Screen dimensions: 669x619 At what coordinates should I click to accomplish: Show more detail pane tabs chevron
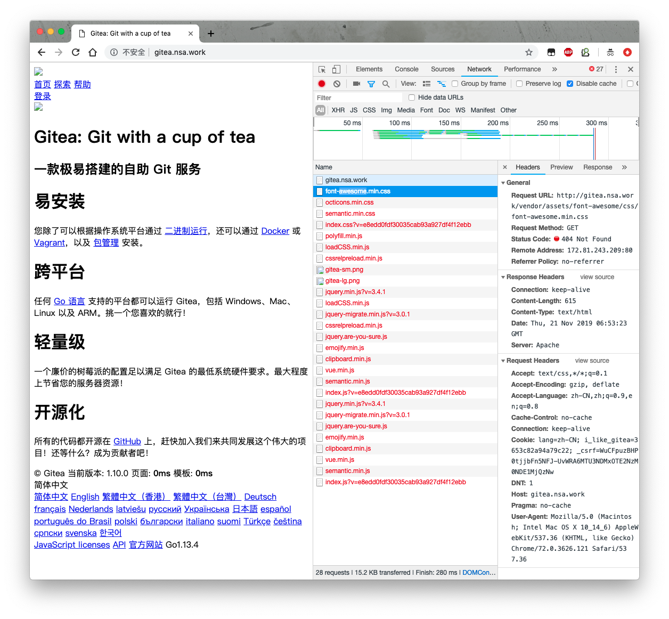624,167
